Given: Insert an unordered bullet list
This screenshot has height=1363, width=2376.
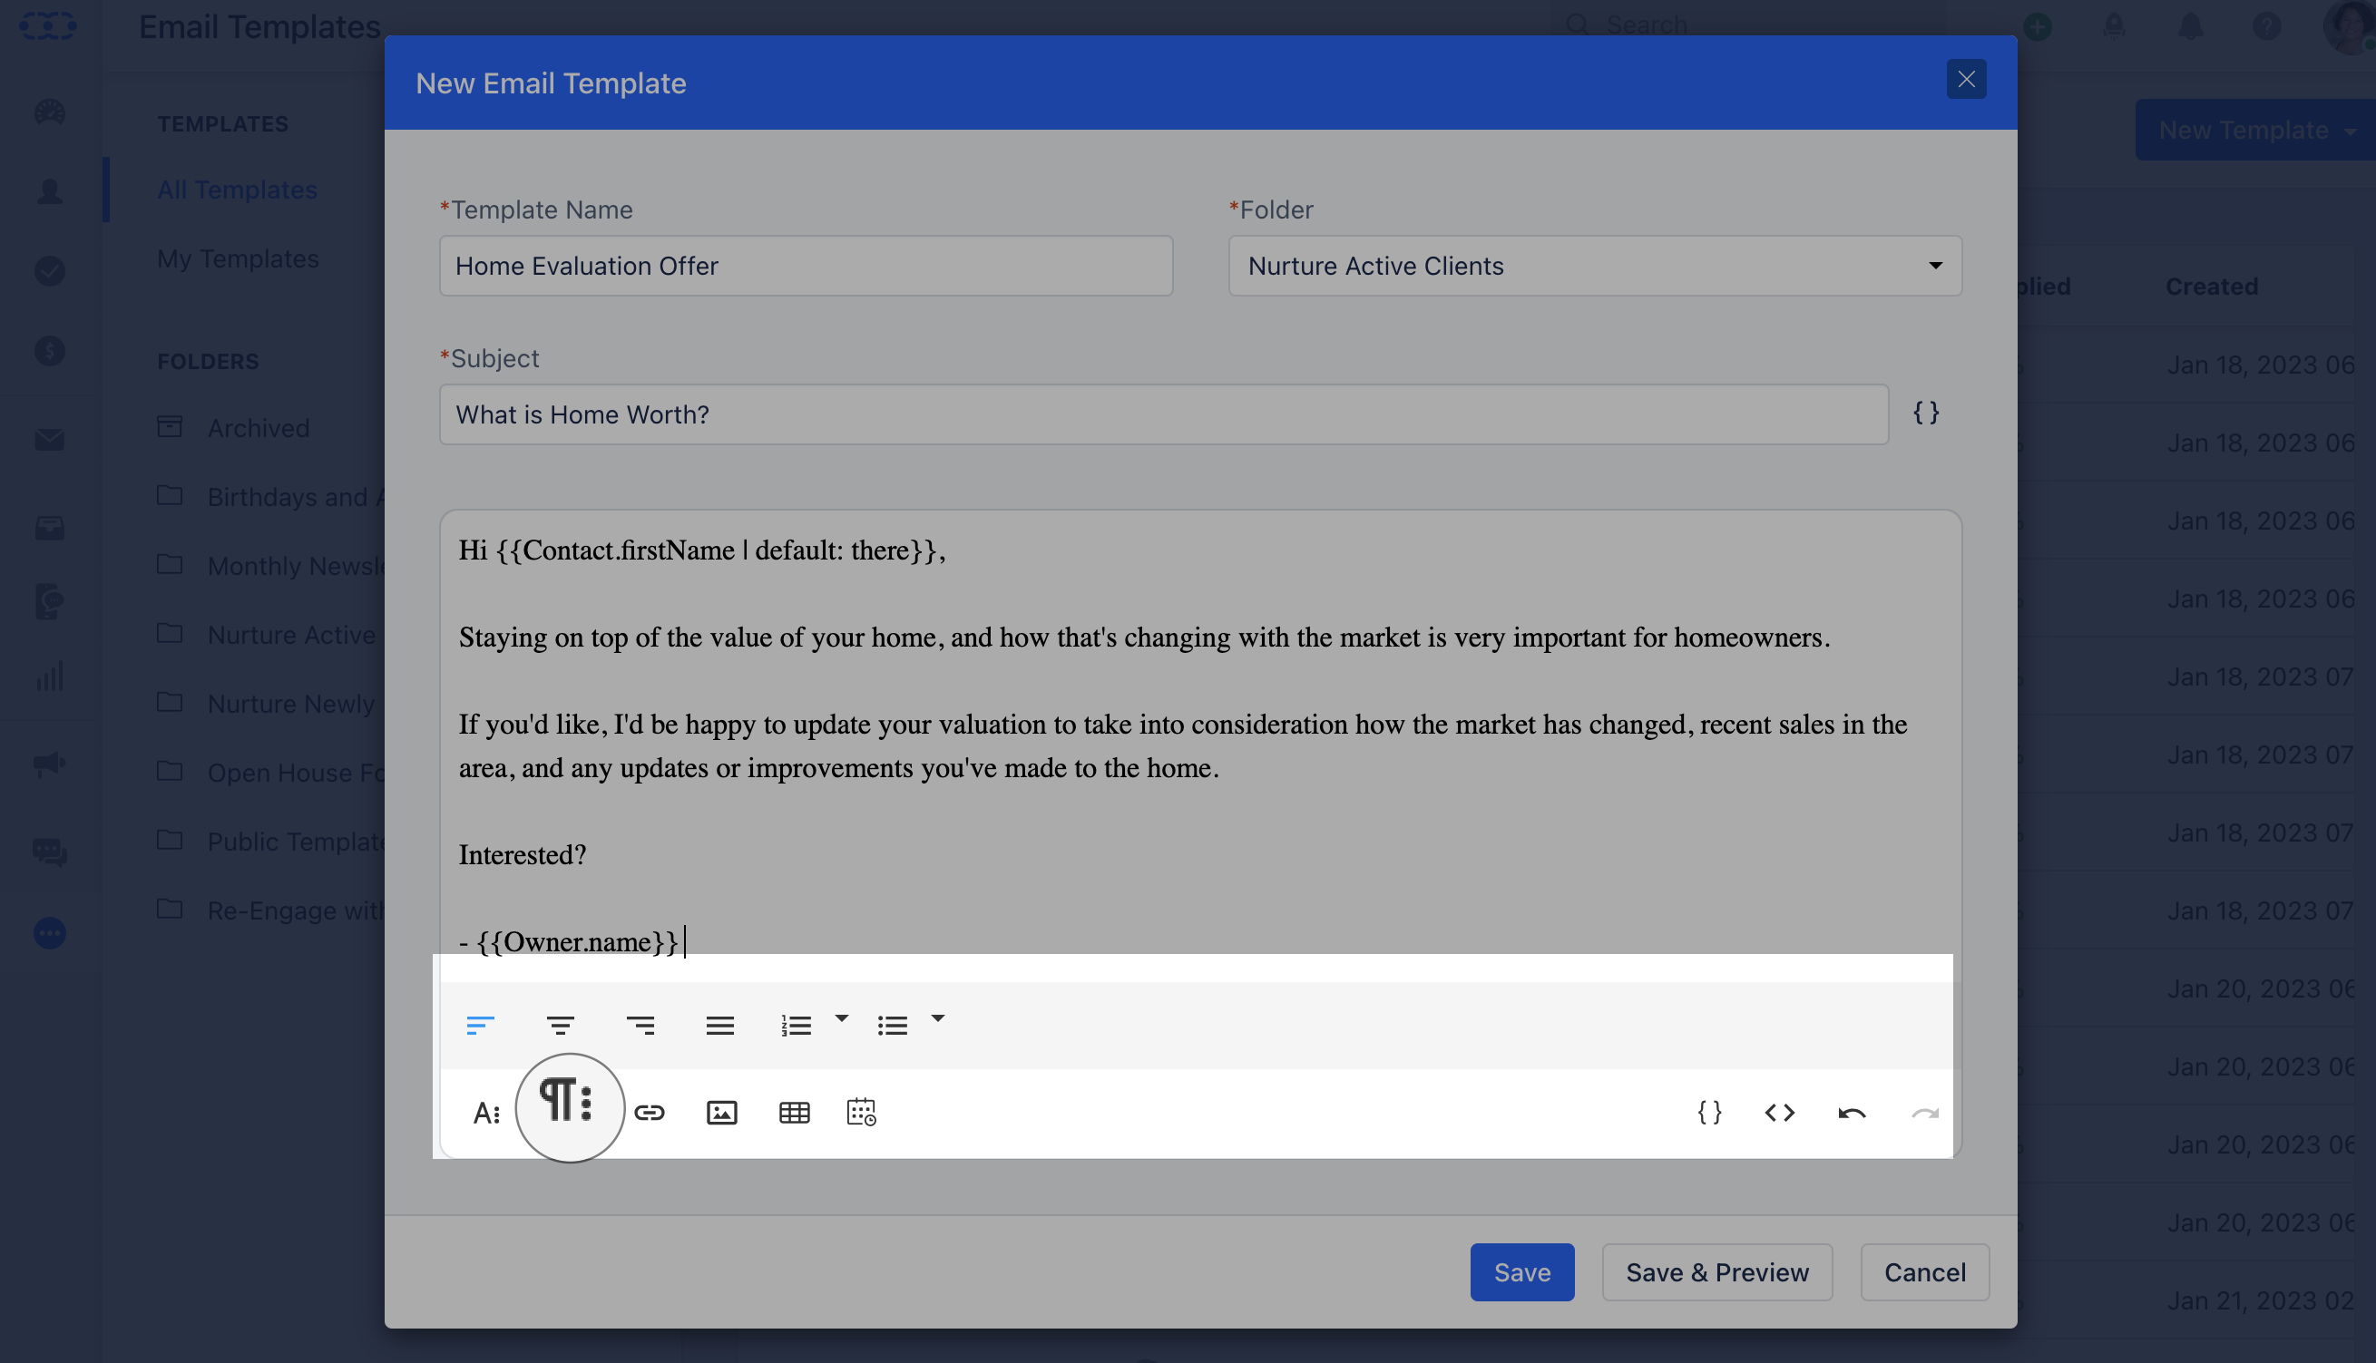Looking at the screenshot, I should click(x=893, y=1025).
